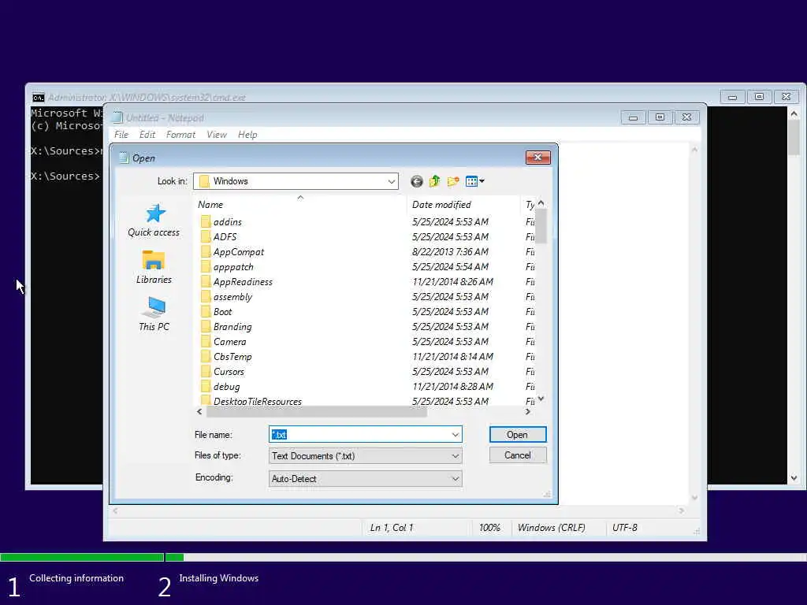
Task: Open Quick access in the places bar
Action: tap(154, 221)
